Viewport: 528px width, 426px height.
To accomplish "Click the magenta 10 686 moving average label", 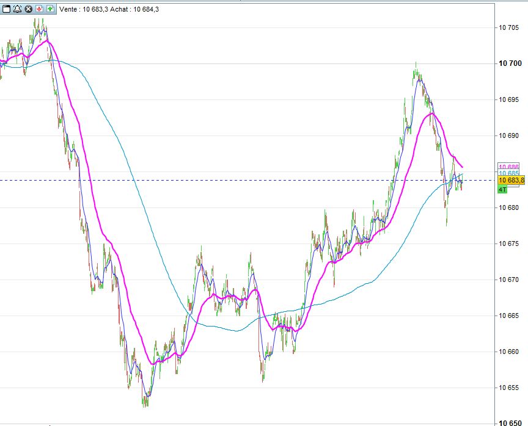I will (508, 167).
